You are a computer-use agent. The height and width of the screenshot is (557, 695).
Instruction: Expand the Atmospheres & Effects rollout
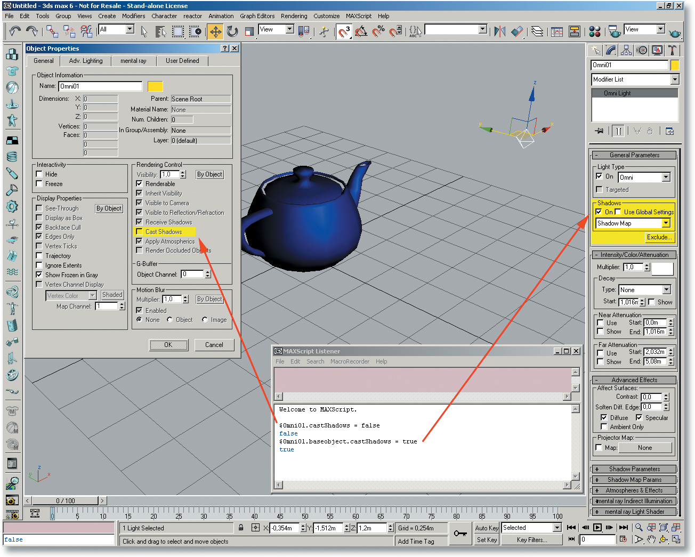(x=634, y=490)
